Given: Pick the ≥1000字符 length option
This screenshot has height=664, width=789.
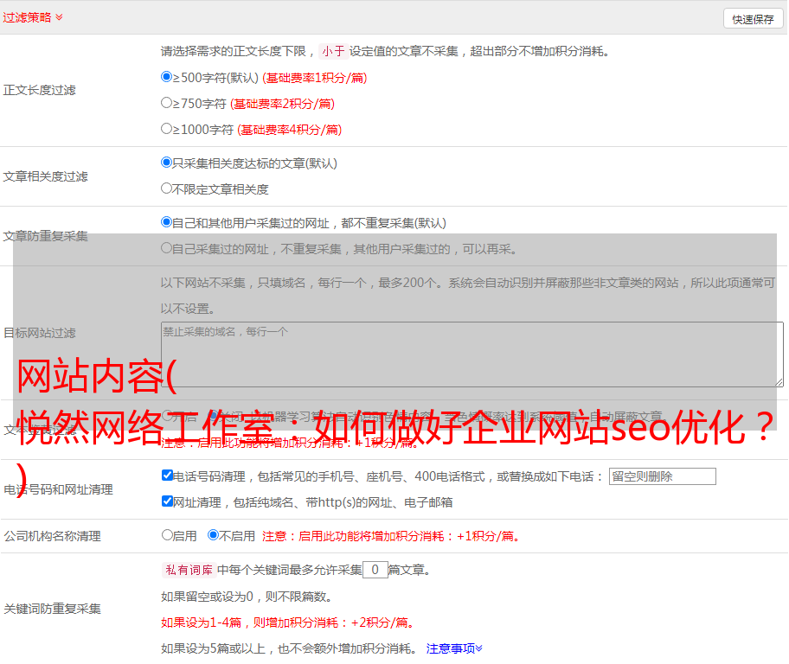Looking at the screenshot, I should (166, 128).
